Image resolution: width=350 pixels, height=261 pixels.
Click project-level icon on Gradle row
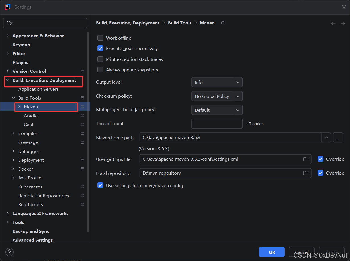[x=83, y=115]
